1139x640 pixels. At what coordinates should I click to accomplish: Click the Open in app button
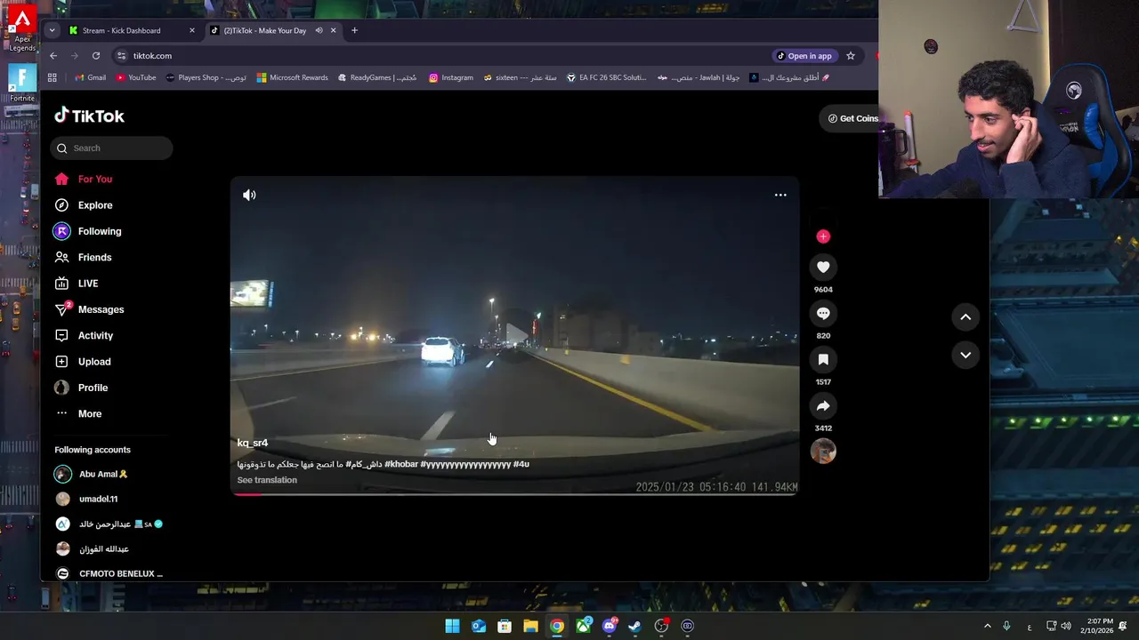pyautogui.click(x=804, y=56)
